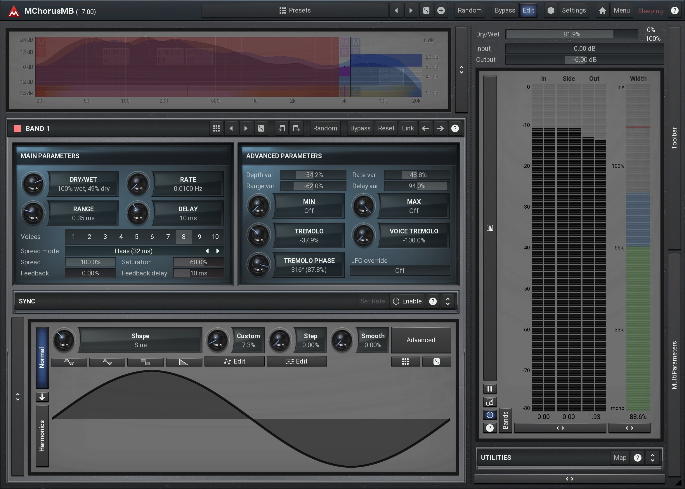Open the LFO override selector

pyautogui.click(x=400, y=270)
